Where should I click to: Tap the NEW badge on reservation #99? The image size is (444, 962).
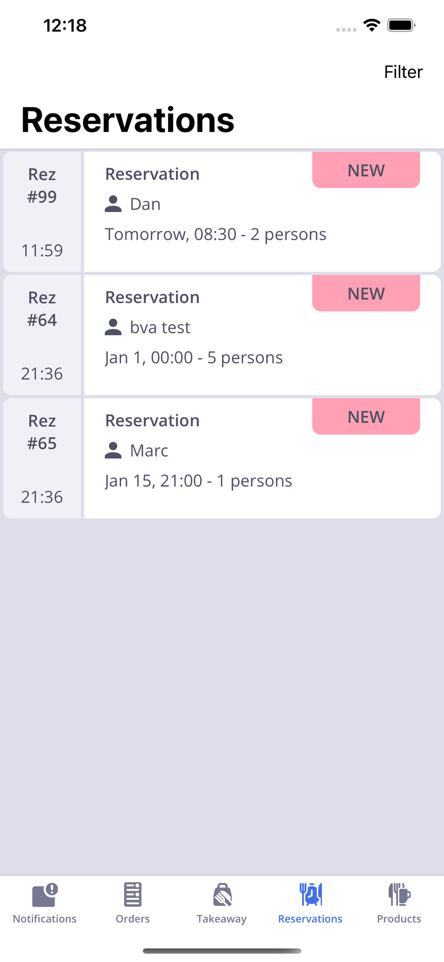click(x=366, y=170)
